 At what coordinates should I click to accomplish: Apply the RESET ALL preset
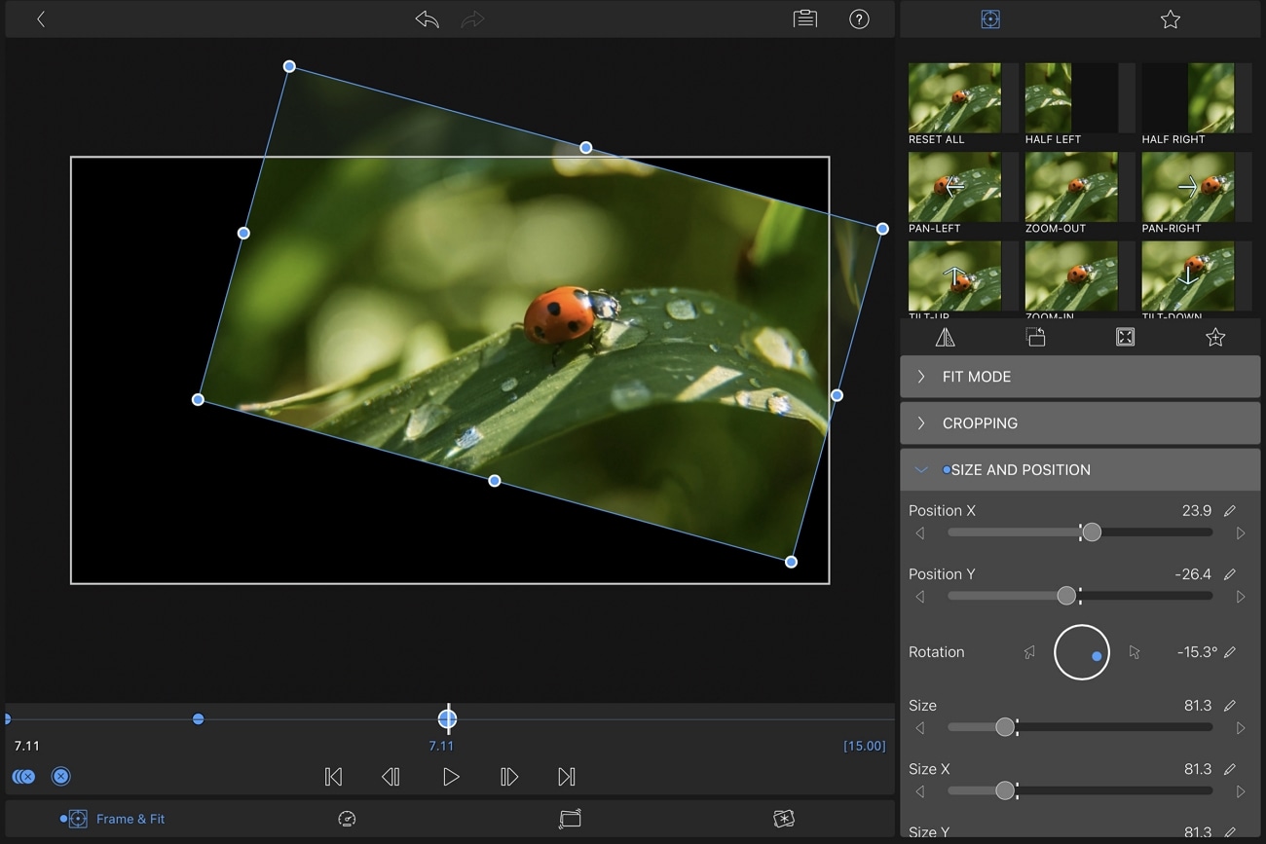coord(954,99)
